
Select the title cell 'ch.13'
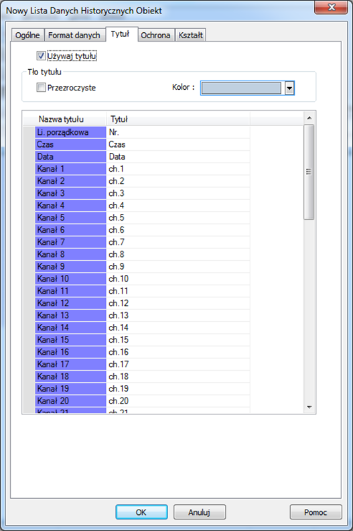178,315
